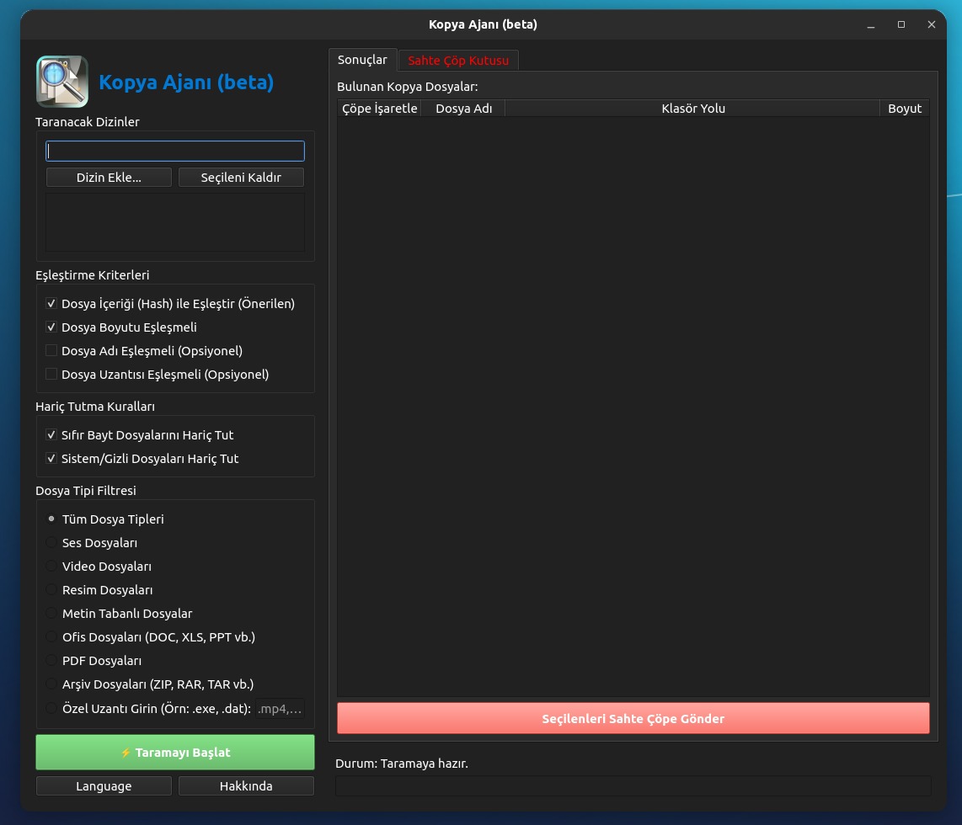The height and width of the screenshot is (825, 962).
Task: Open the Language selection button
Action: point(104,786)
